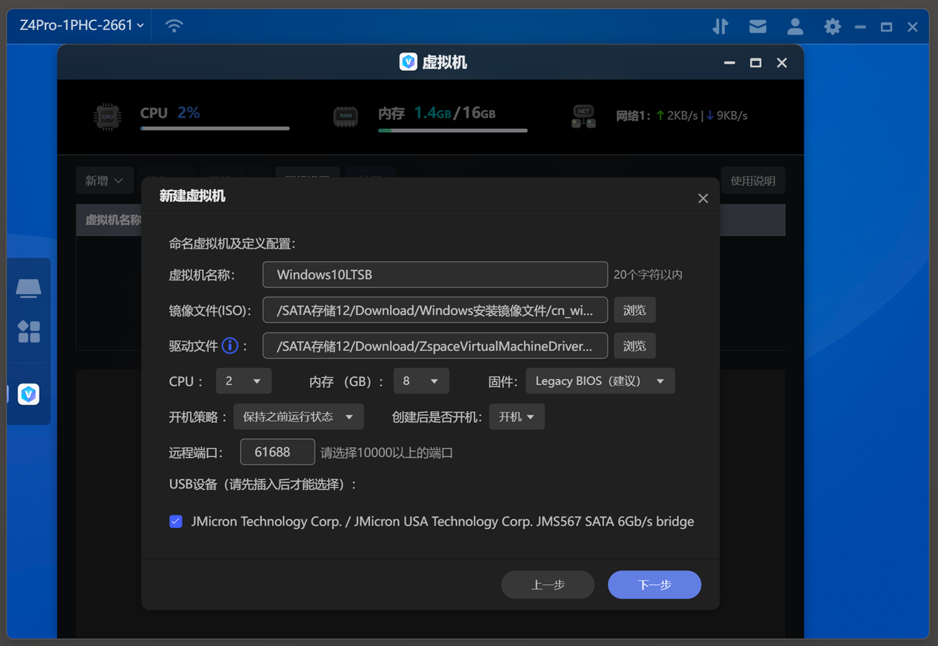Open the 新增 menu
938x646 pixels.
(x=105, y=180)
